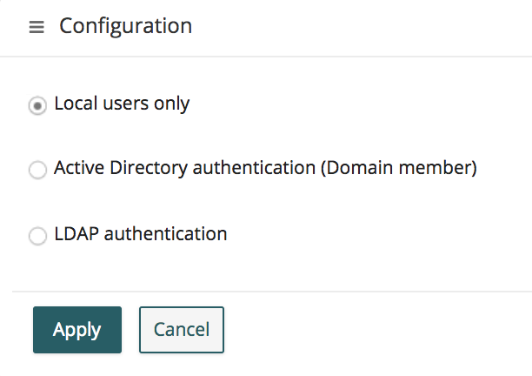Click the "Active Directory authentication (Domain member)" label

pyautogui.click(x=265, y=169)
